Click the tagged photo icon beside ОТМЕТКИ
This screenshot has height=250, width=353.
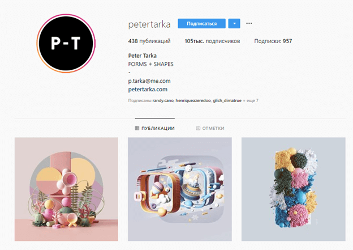coord(198,128)
